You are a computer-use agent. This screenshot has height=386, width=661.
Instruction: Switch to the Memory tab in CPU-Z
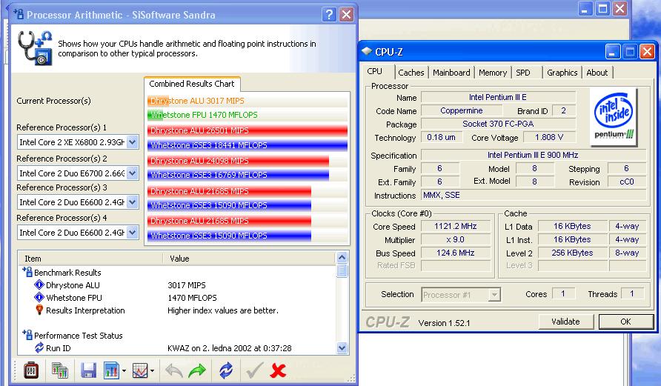coord(493,73)
